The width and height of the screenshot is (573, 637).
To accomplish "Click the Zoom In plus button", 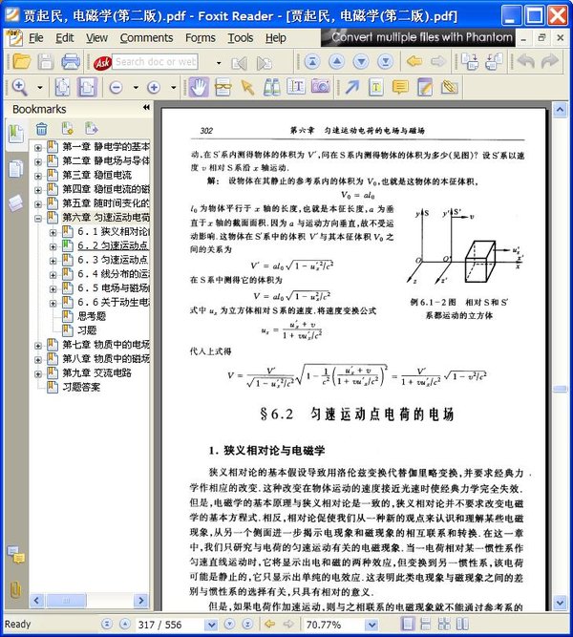I will click(153, 87).
